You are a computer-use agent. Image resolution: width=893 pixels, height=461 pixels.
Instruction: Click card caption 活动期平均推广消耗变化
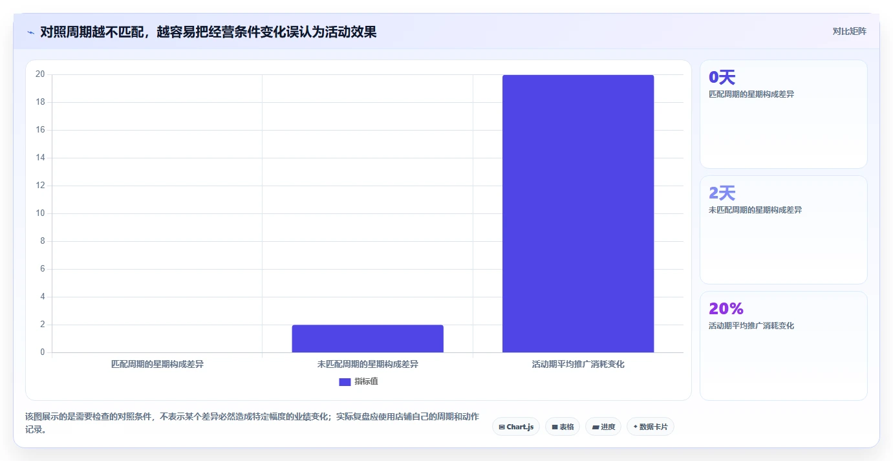click(751, 326)
